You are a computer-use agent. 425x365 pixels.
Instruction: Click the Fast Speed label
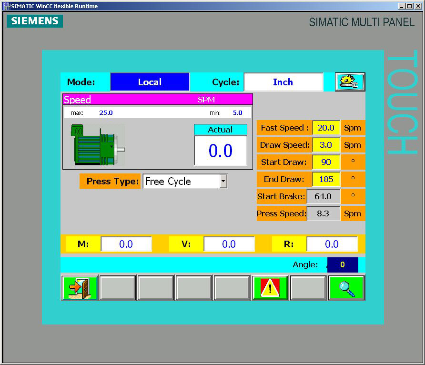[285, 128]
